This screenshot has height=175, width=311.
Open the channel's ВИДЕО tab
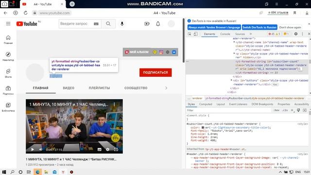[69, 88]
